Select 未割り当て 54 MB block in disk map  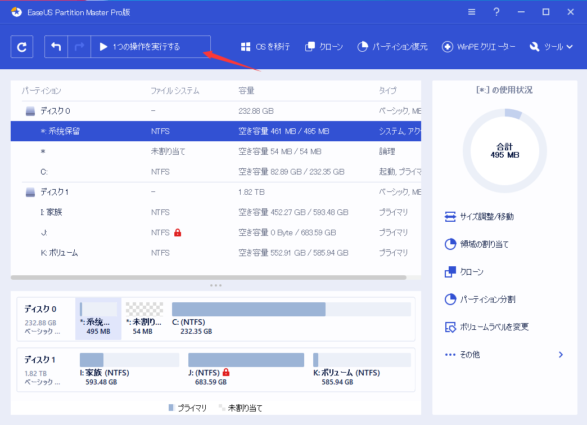(144, 319)
